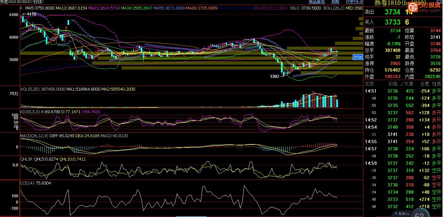443x217 pixels.
Task: Select the 14:55 trade row with +52
Action: point(403,141)
